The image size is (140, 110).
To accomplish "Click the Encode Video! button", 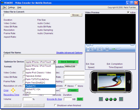I will tap(34, 105).
